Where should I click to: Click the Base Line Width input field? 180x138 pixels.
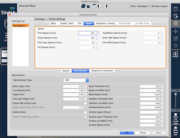pyautogui.click(x=150, y=91)
